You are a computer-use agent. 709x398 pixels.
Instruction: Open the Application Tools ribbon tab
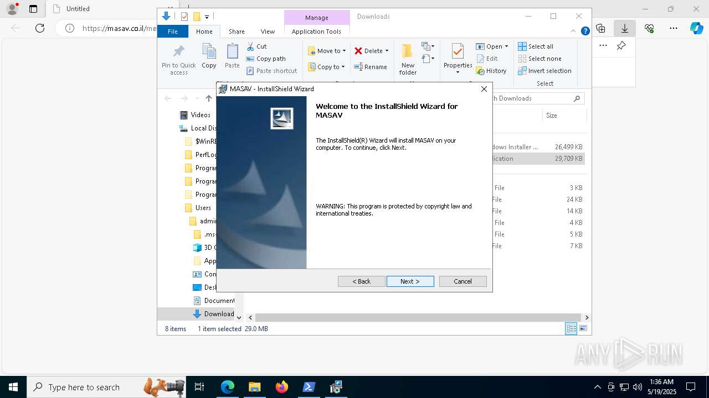tap(316, 32)
